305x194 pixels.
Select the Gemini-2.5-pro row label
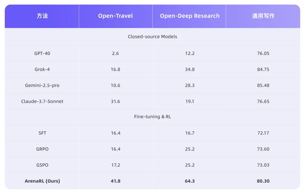pos(42,85)
